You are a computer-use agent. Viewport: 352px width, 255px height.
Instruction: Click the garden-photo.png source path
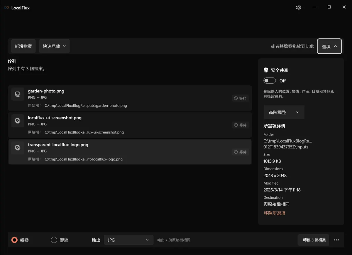86,106
